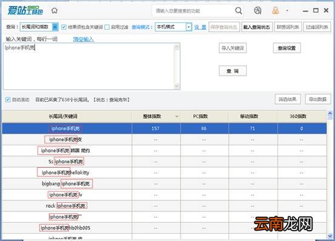
Task: Open the 过滤词列表 button
Action: pos(317,27)
